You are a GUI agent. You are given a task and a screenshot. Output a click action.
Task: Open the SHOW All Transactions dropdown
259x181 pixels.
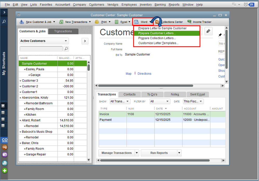pyautogui.click(x=120, y=101)
